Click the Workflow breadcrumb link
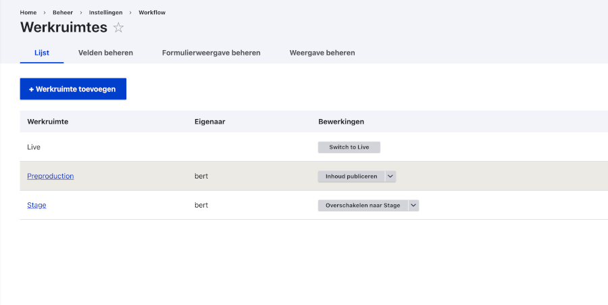 152,12
